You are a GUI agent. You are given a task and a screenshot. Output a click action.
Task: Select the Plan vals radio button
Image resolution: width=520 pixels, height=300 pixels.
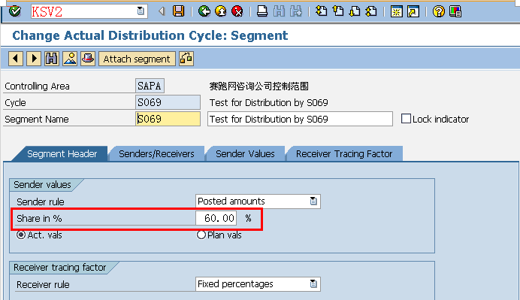201,235
